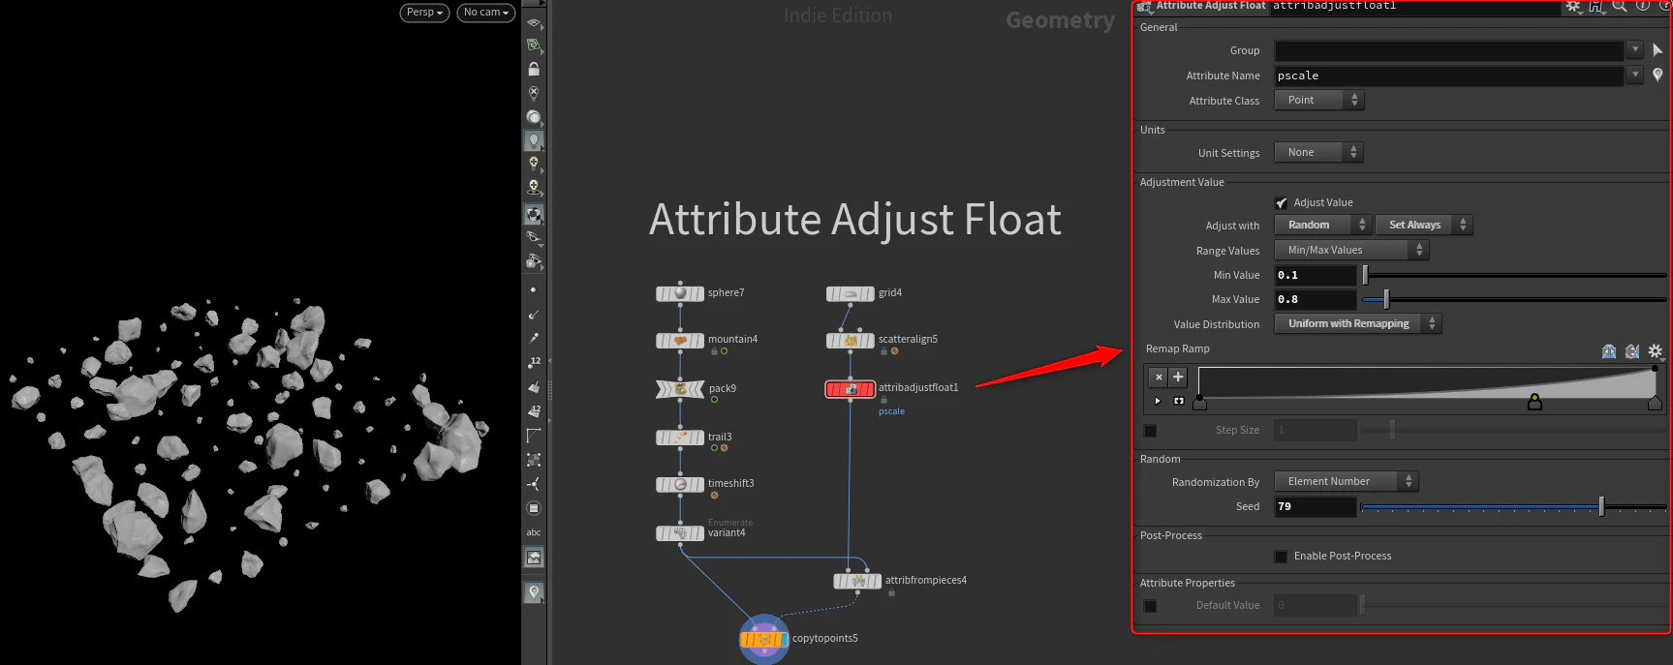Screen dimensions: 1673x665
Task: Enable the Step Size checkbox
Action: 1150,430
